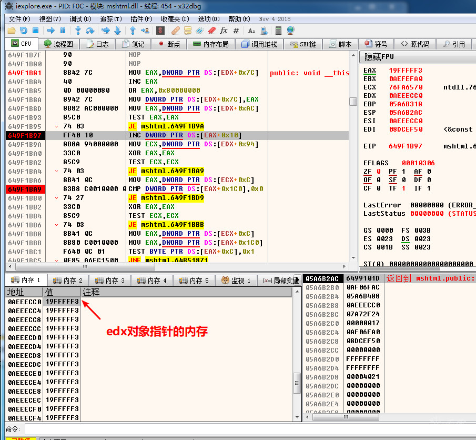476x440 pixels.
Task: Restart the debugged process via toolbar
Action: [24, 31]
